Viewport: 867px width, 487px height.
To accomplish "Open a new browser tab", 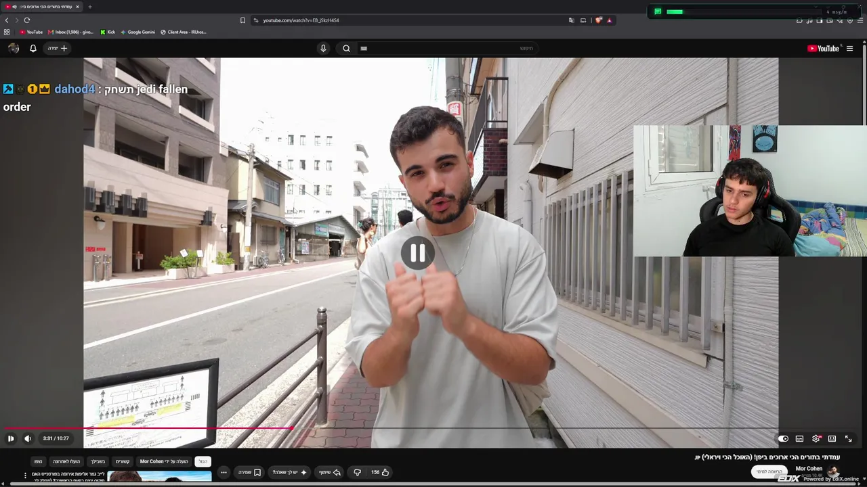I will coord(89,7).
